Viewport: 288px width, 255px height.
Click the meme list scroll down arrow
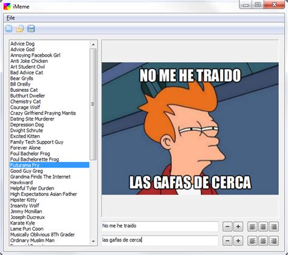(x=93, y=241)
